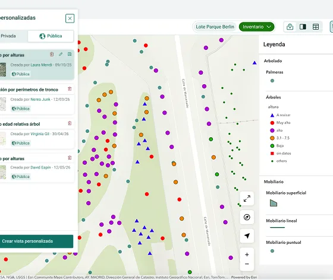Click the Laura Mendi author link
This screenshot has height=280, width=333.
pos(41,65)
